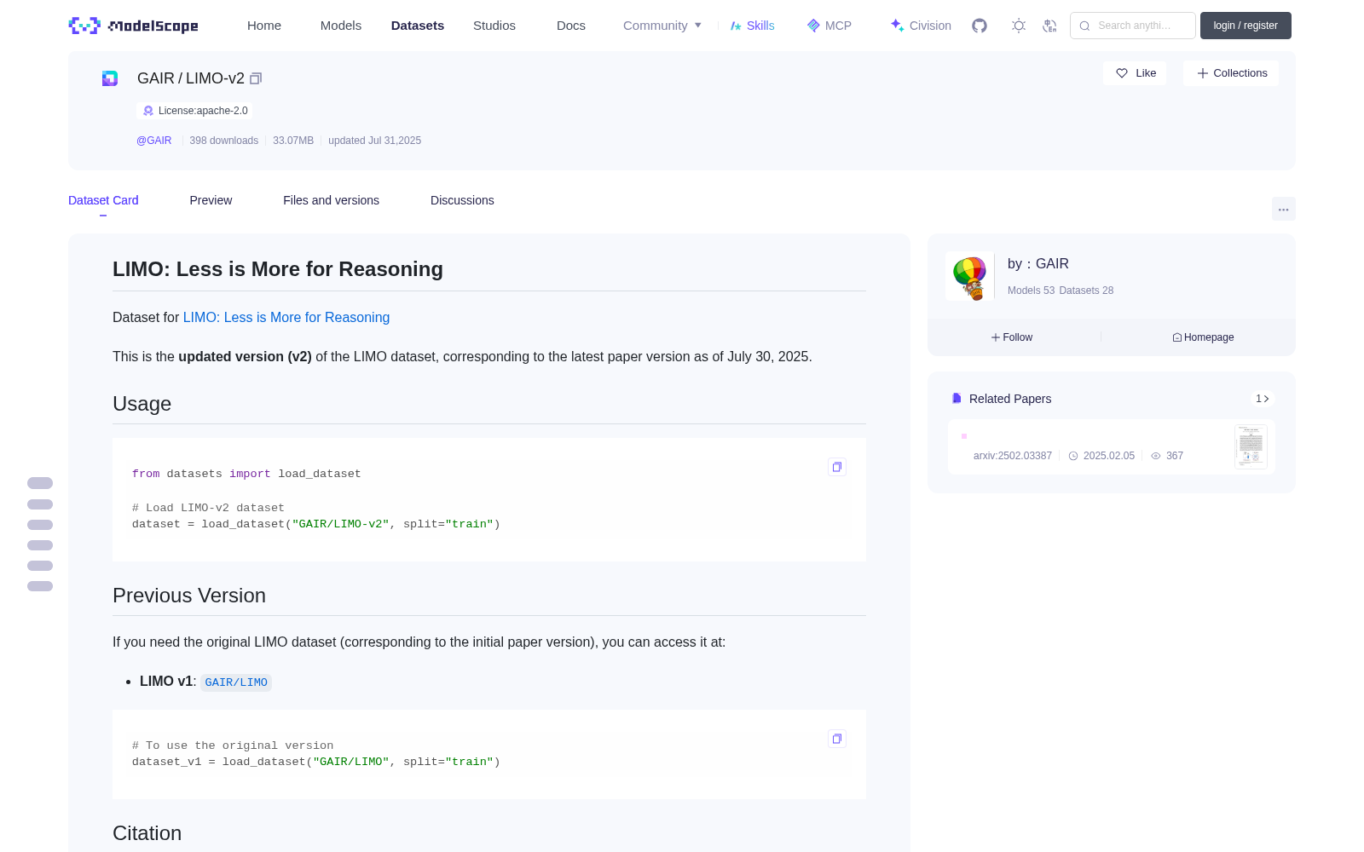Open the three-dots more options menu
The height and width of the screenshot is (852, 1364).
1283,210
